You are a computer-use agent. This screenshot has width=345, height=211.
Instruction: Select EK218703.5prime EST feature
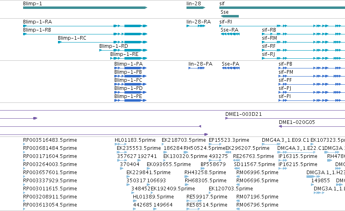click(163, 145)
